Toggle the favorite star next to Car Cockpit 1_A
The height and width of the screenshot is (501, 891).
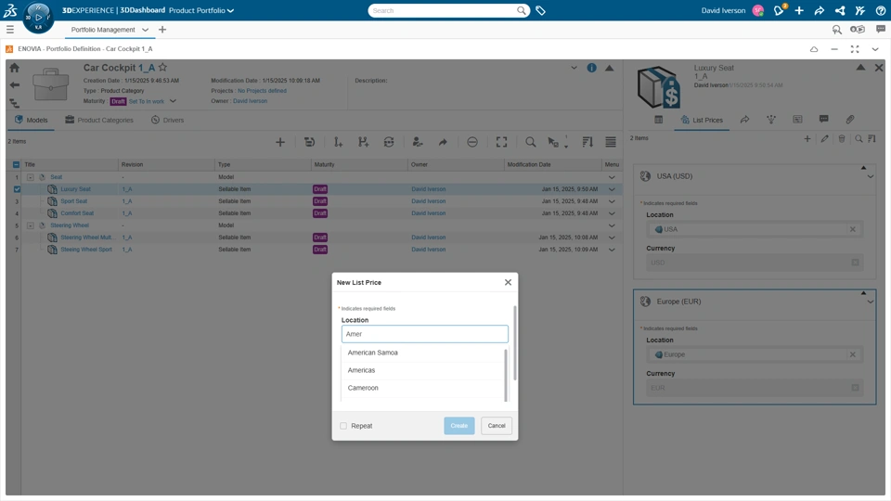coord(162,68)
